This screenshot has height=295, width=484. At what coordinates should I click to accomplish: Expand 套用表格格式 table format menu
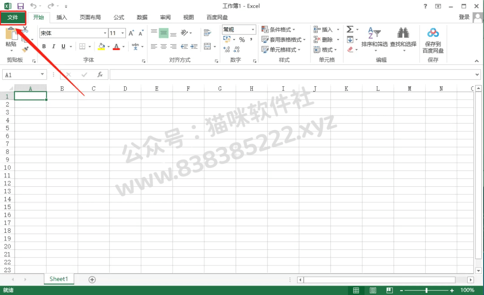click(x=283, y=39)
